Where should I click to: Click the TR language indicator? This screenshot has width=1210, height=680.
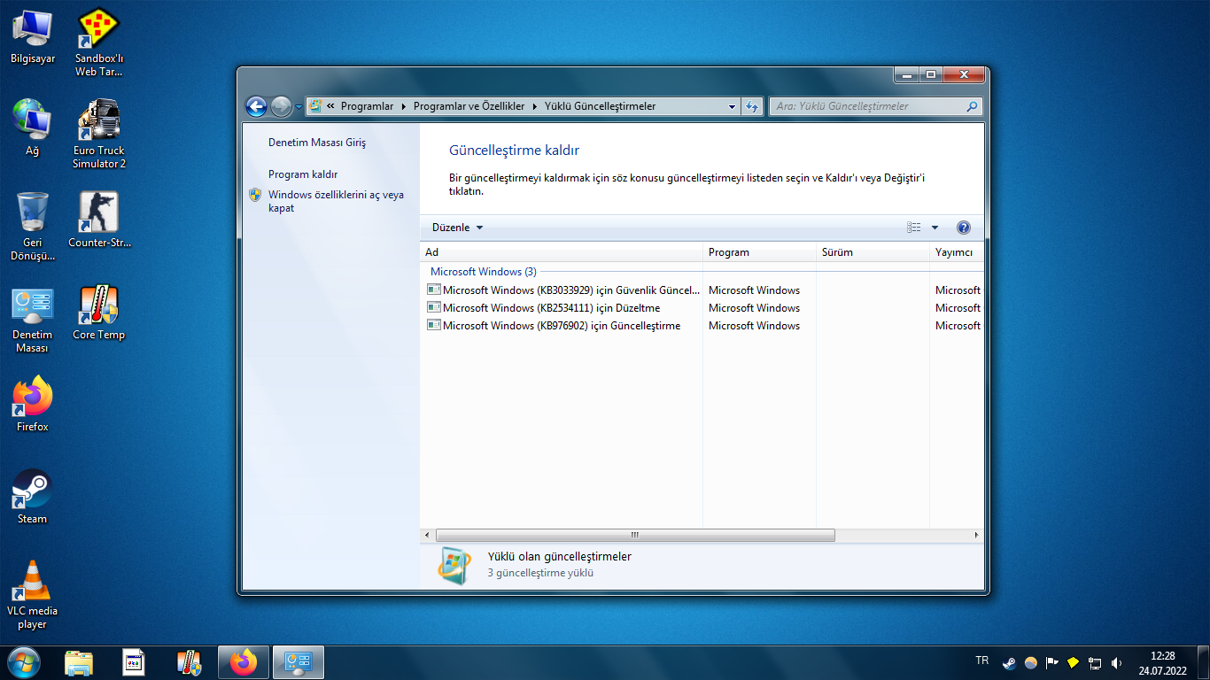point(982,661)
